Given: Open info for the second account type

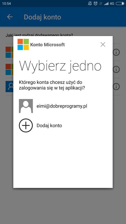Looking at the screenshot, I should coord(116,70).
